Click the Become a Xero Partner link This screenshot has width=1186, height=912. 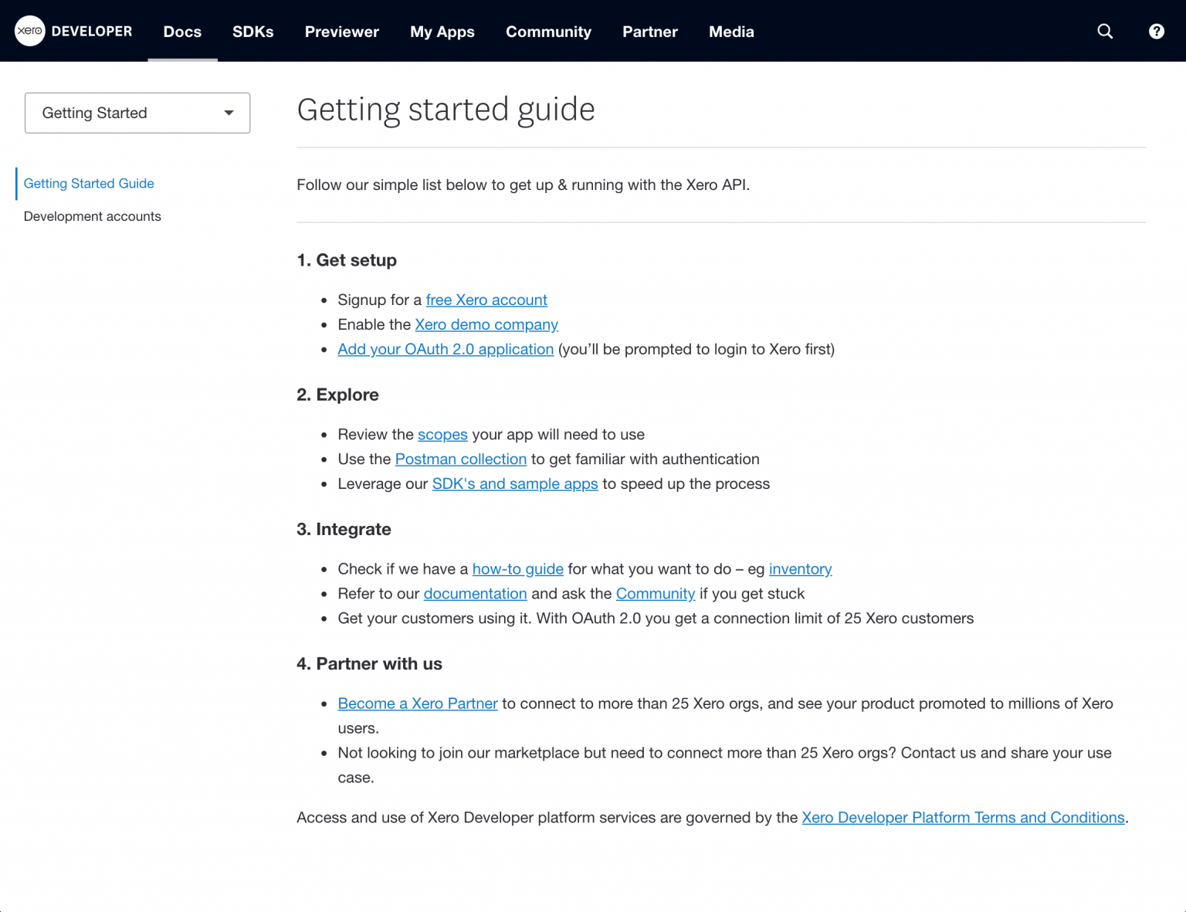pos(418,703)
